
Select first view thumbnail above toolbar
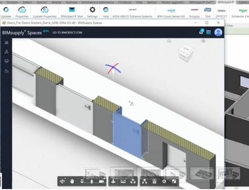95,173
